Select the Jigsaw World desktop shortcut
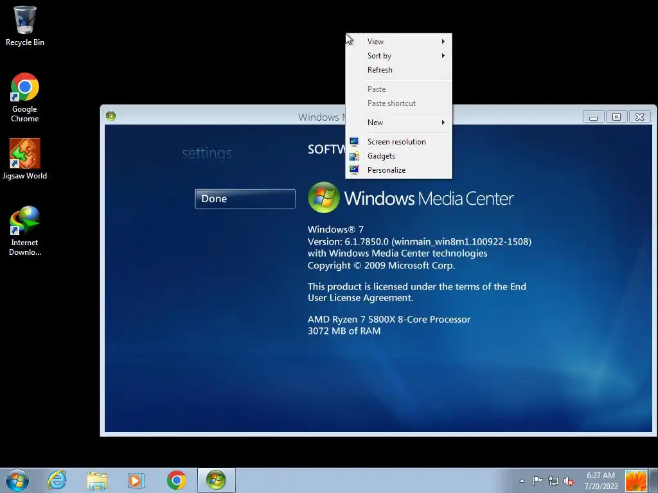The image size is (658, 493). pyautogui.click(x=25, y=159)
